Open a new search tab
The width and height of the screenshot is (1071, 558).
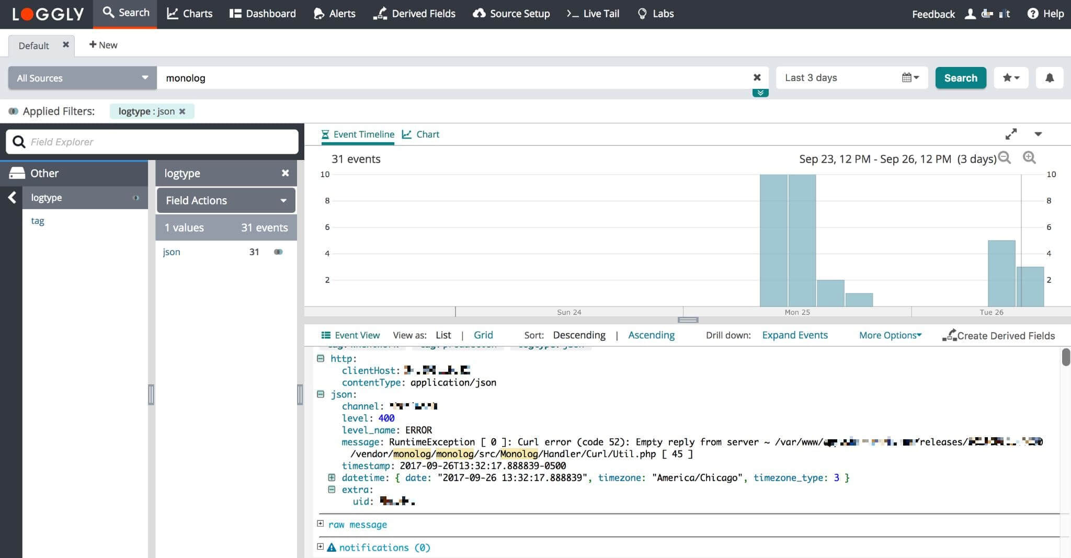coord(102,44)
